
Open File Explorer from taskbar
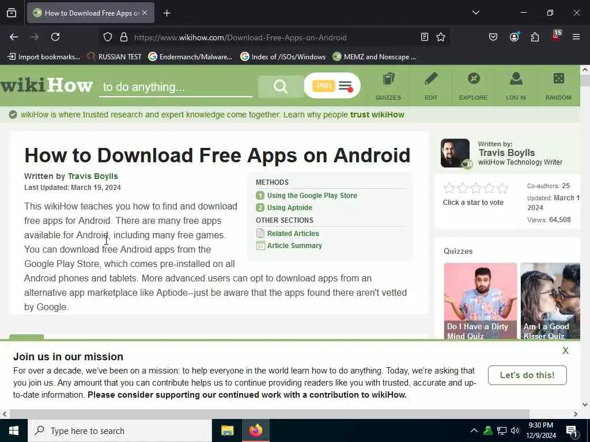pos(227,430)
